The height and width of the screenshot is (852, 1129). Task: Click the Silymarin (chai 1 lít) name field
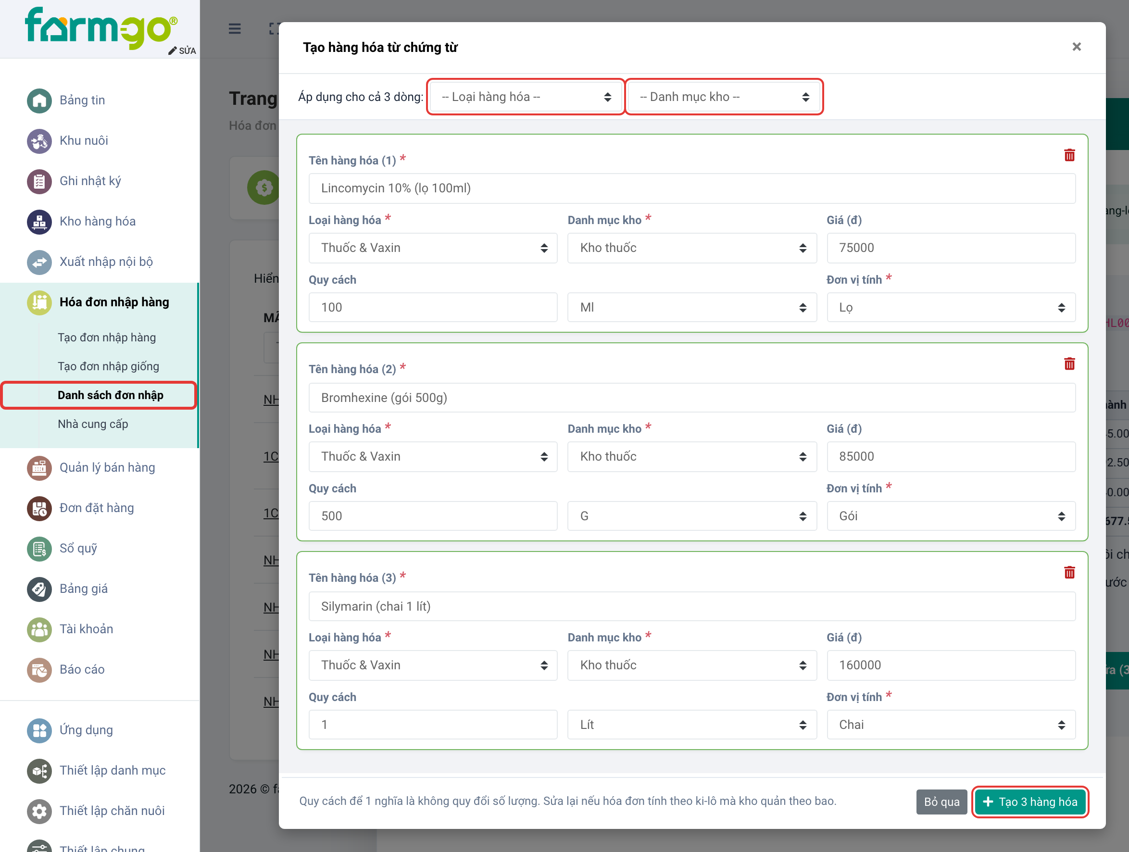pyautogui.click(x=691, y=606)
